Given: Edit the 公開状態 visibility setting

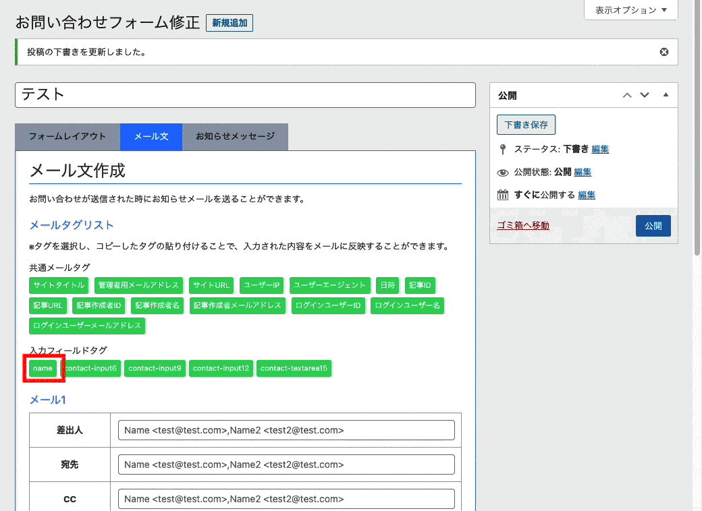Looking at the screenshot, I should [583, 173].
